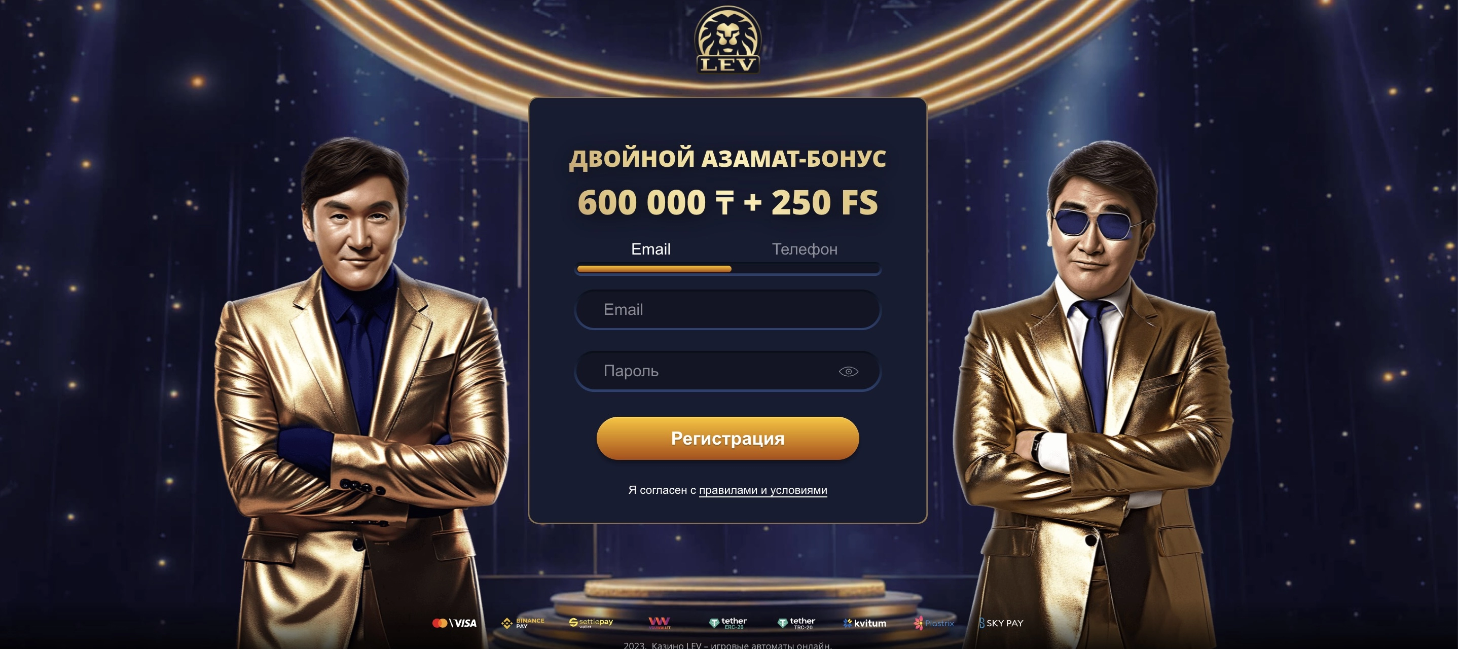
Task: Switch to the Email tab
Action: pos(650,249)
